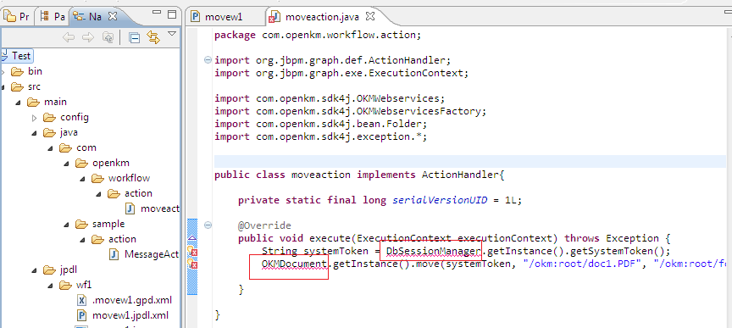Collapse the wf1 folder

point(51,286)
